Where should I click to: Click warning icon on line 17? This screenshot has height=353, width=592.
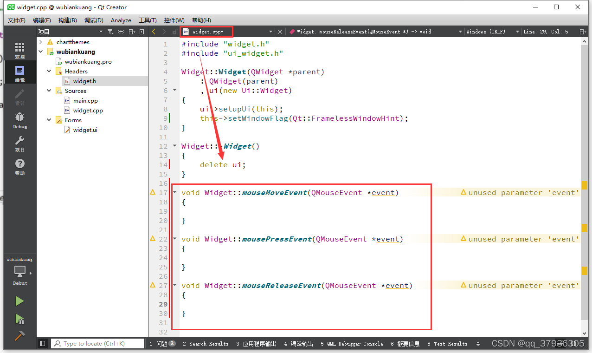153,192
